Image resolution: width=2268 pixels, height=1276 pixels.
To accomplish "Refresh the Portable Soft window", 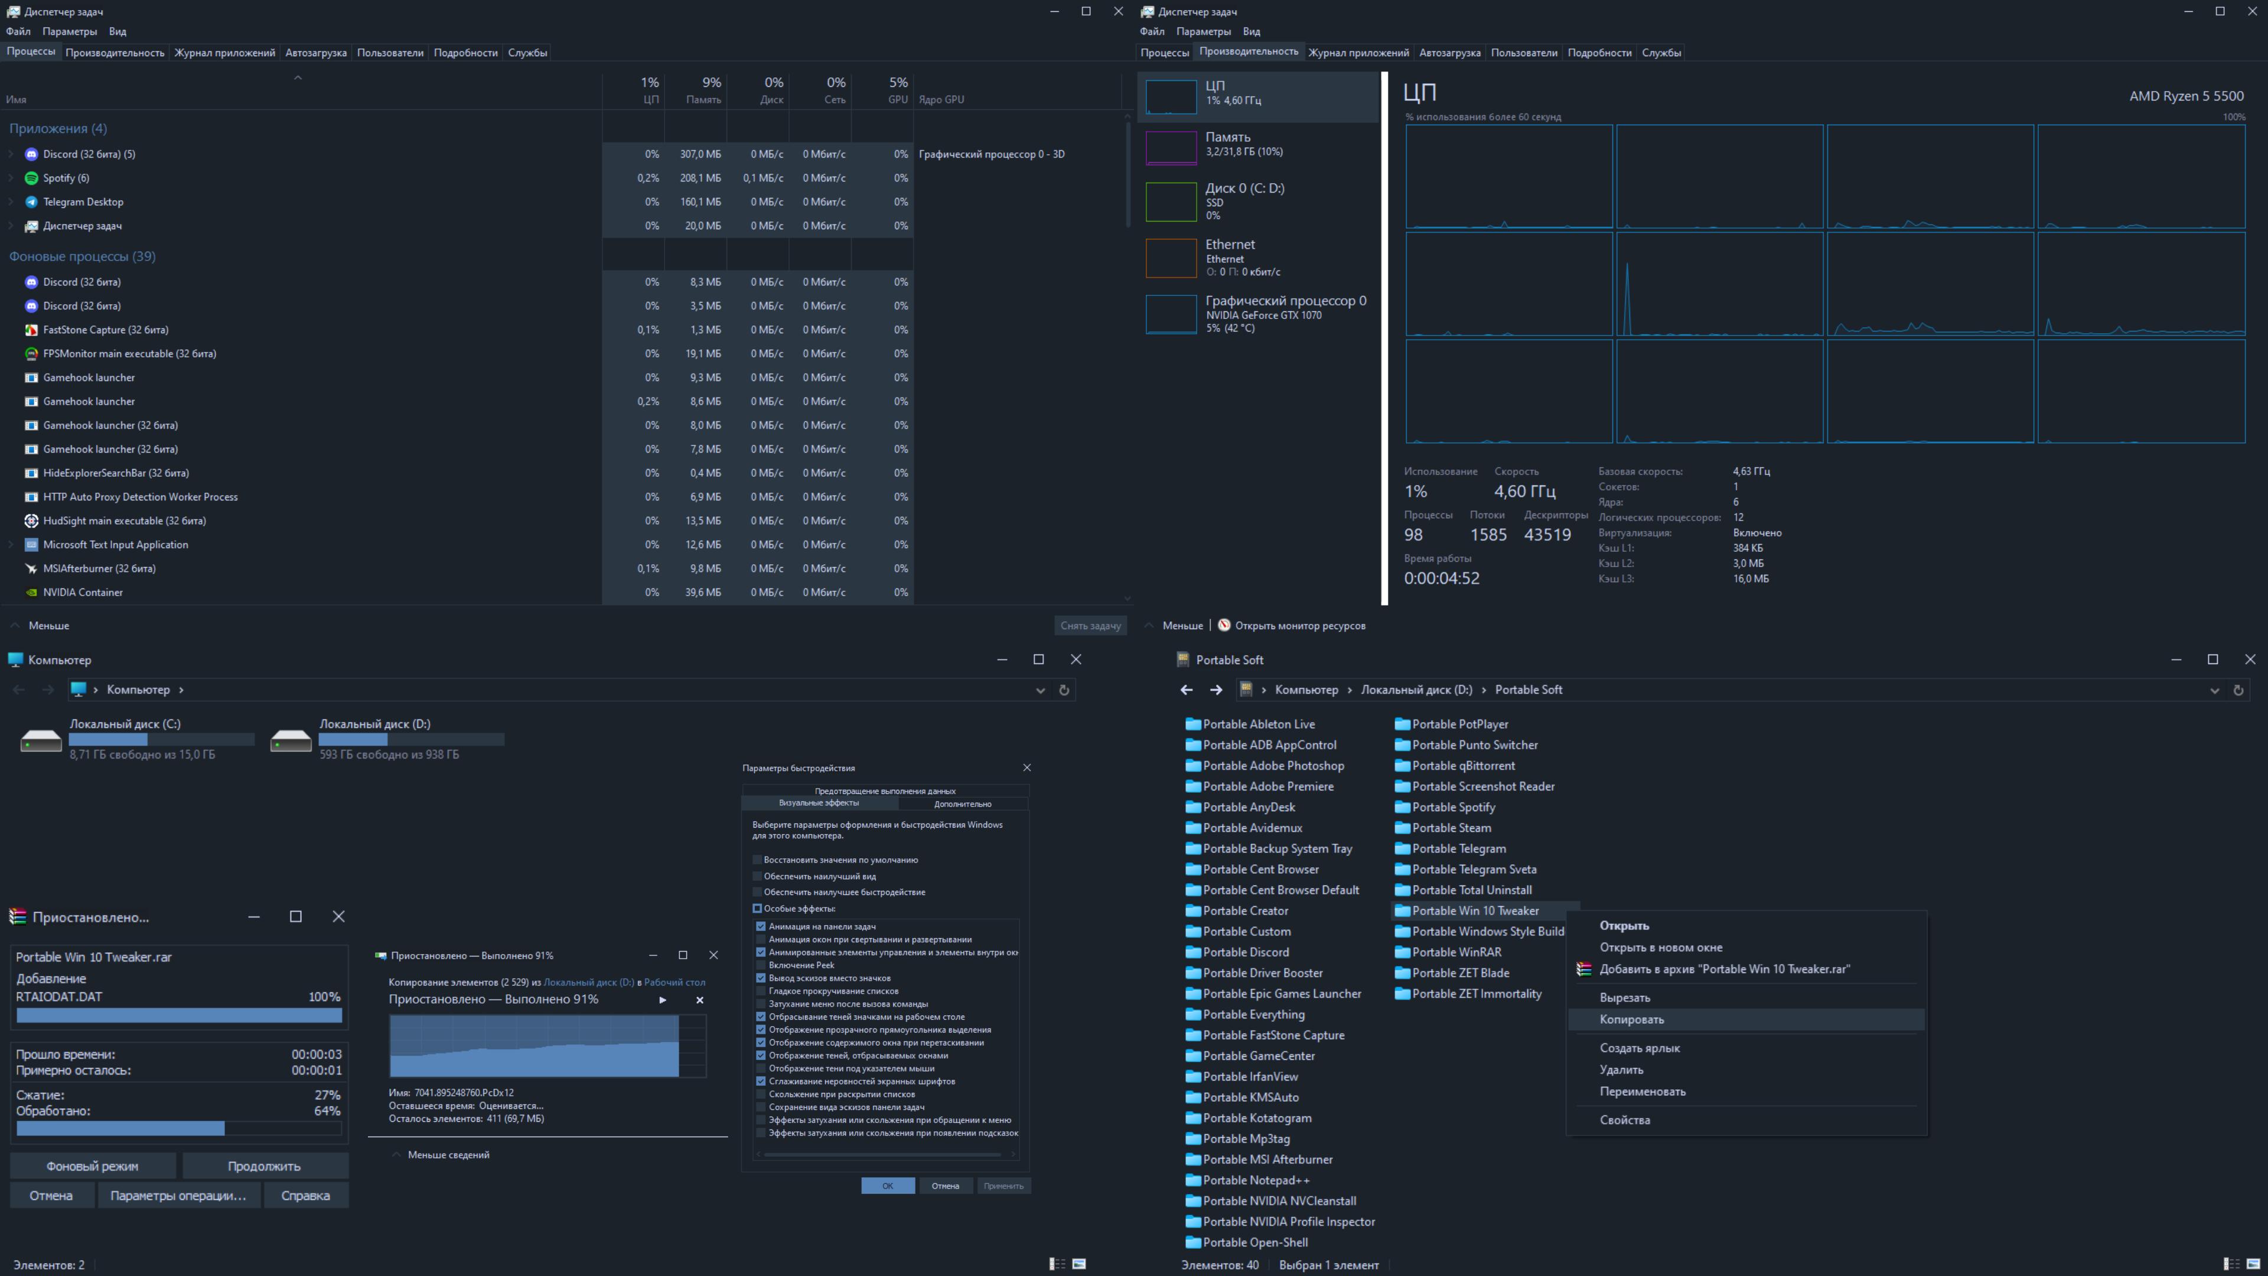I will pyautogui.click(x=2238, y=689).
